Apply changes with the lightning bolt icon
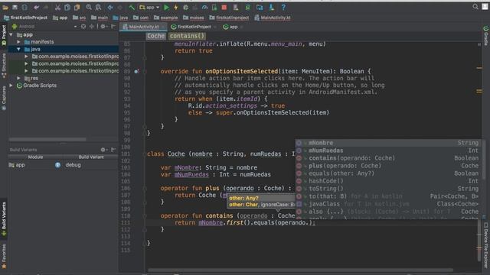Image resolution: width=490 pixels, height=275 pixels. pos(176,7)
